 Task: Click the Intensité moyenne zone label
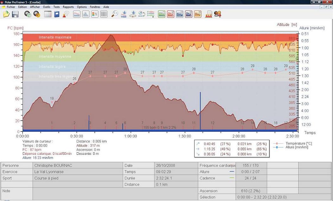pyautogui.click(x=55, y=56)
